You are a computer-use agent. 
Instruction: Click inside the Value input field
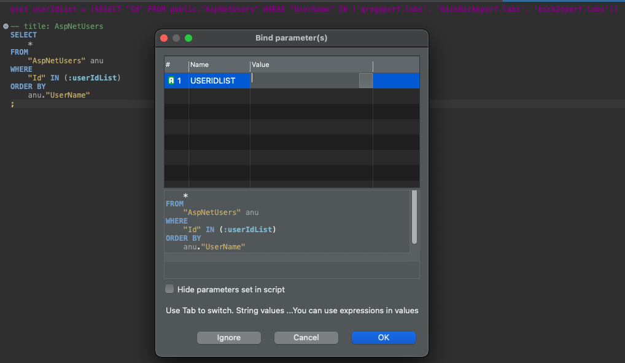[304, 80]
